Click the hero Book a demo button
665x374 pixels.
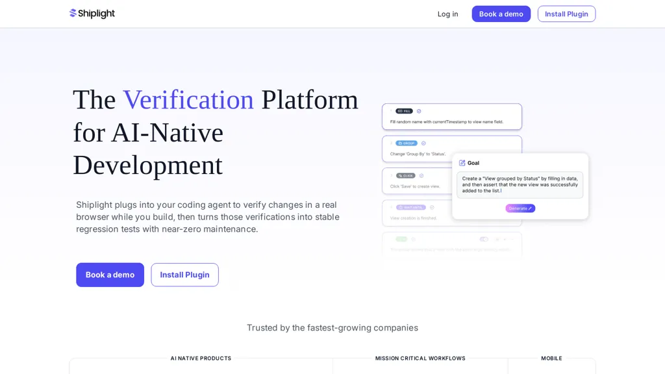tap(110, 275)
